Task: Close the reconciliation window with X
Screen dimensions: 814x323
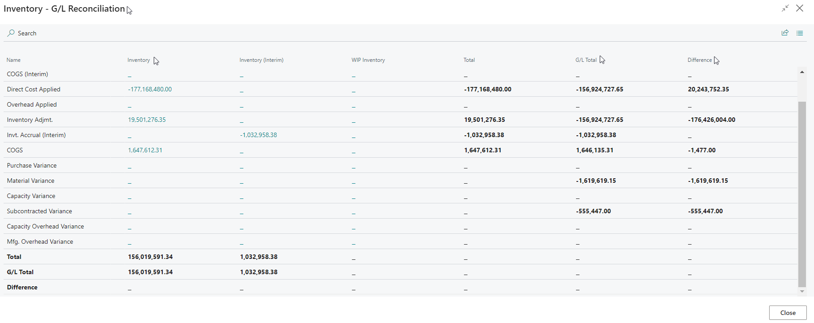Action: click(800, 9)
